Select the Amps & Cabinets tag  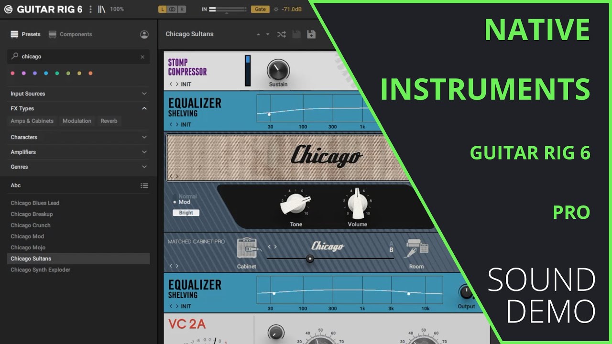click(32, 121)
